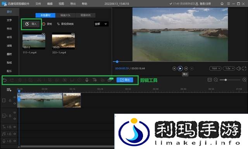
Task: Select the scissors split tool
Action: (39, 80)
